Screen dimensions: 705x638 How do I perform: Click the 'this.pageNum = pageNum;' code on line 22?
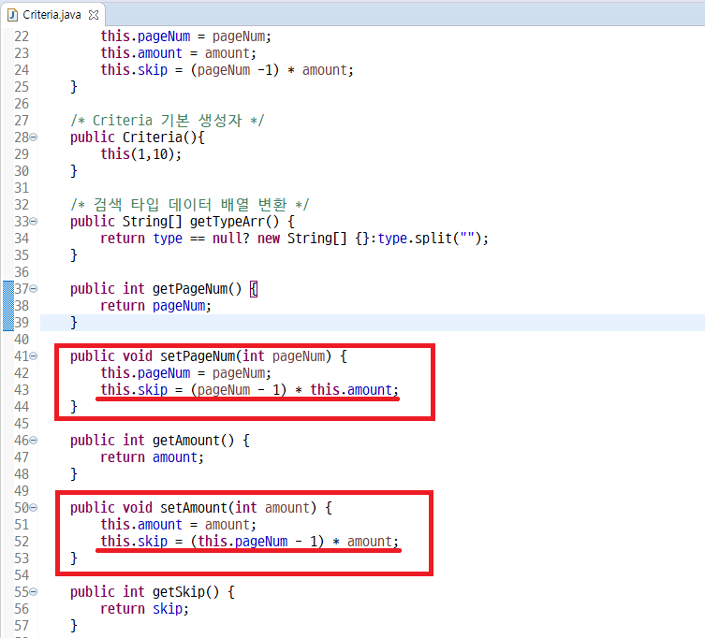click(185, 36)
